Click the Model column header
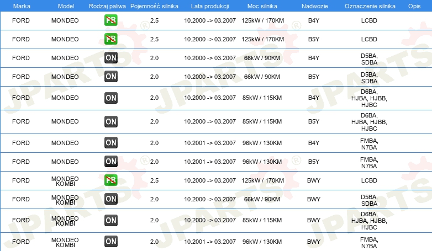Viewport: 432px width, 251px height. pyautogui.click(x=66, y=6)
